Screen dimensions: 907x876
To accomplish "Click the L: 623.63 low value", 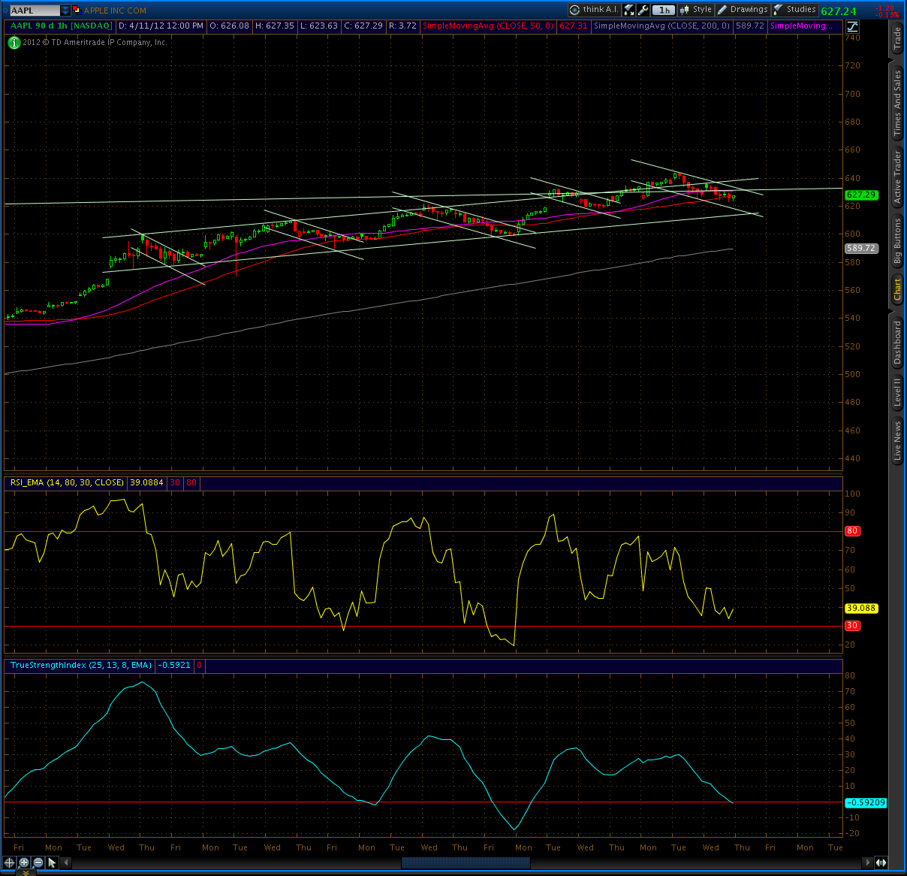I will [x=318, y=26].
